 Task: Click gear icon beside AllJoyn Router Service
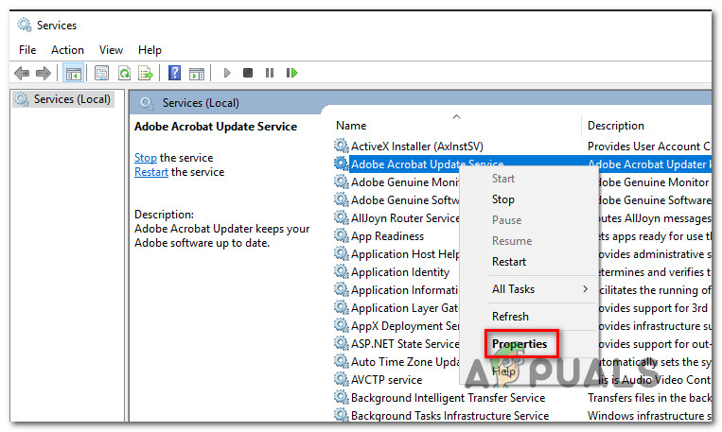pos(342,217)
